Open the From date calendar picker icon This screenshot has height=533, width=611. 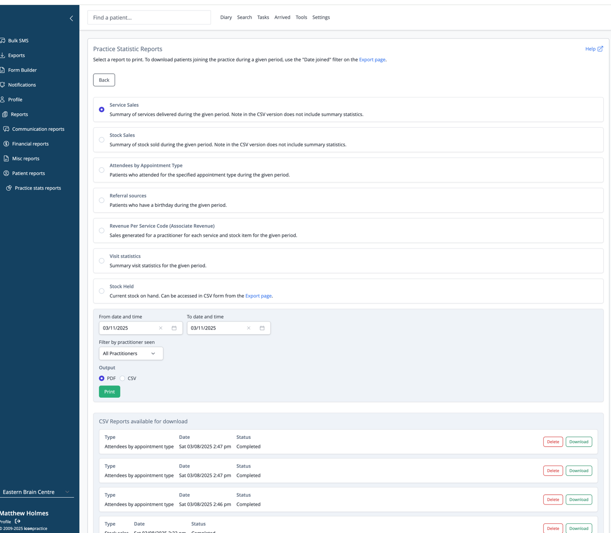pyautogui.click(x=174, y=328)
